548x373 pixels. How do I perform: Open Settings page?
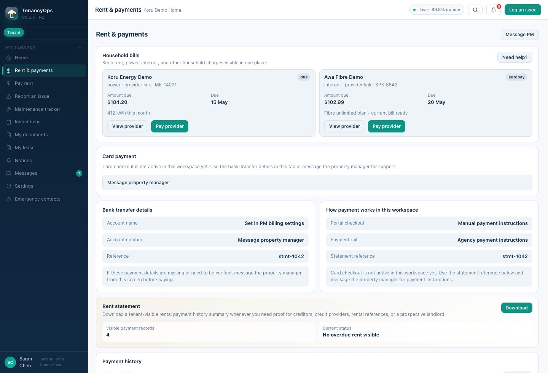pos(44,186)
